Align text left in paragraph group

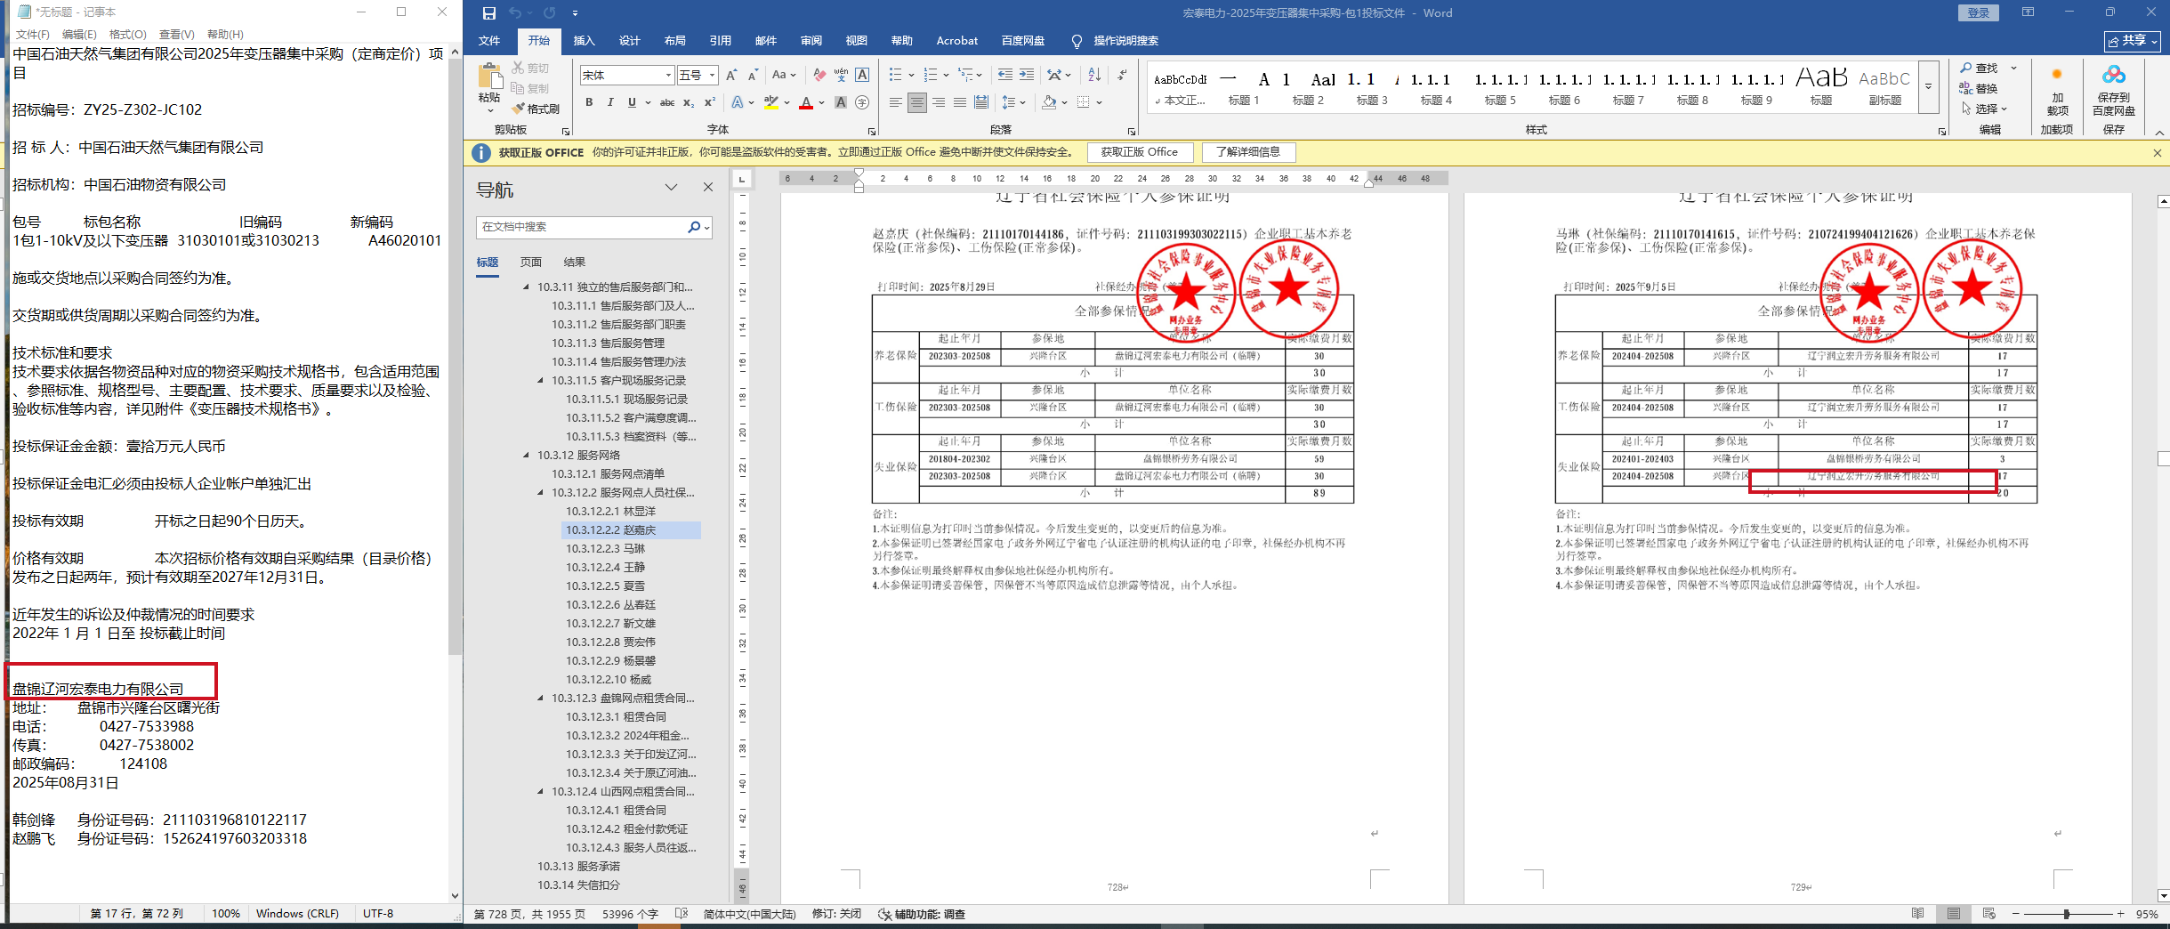[896, 102]
